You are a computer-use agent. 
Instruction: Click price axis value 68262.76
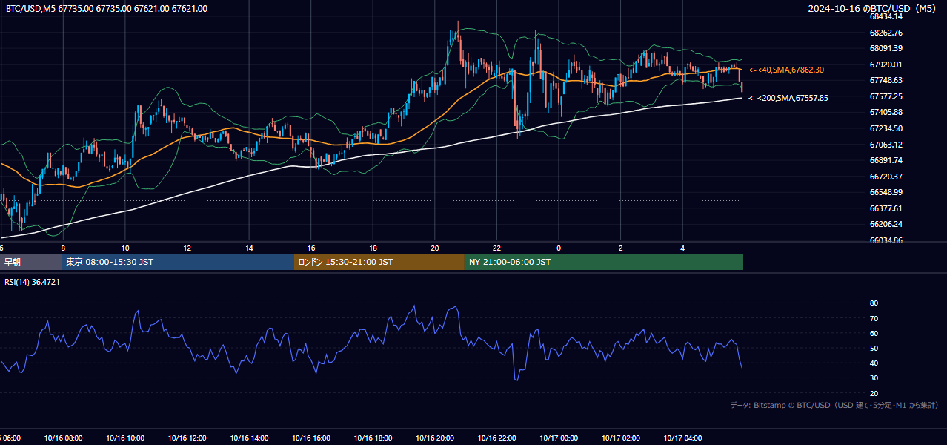[x=886, y=33]
